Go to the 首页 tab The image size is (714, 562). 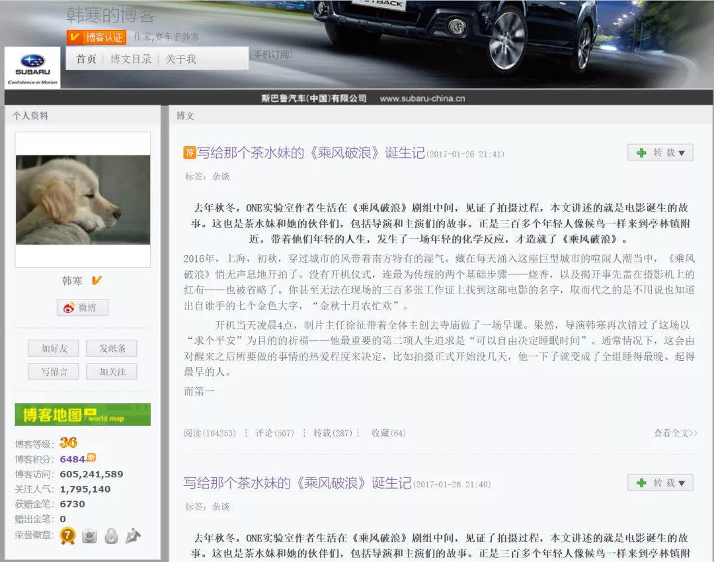[x=86, y=59]
